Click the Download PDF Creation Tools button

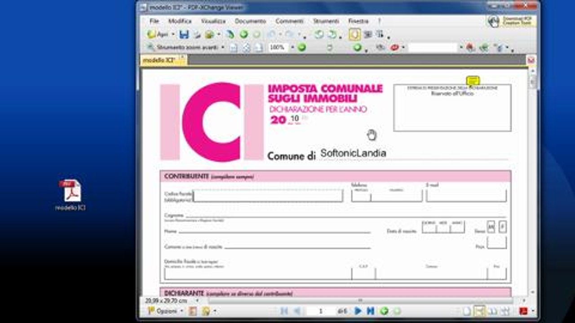511,21
